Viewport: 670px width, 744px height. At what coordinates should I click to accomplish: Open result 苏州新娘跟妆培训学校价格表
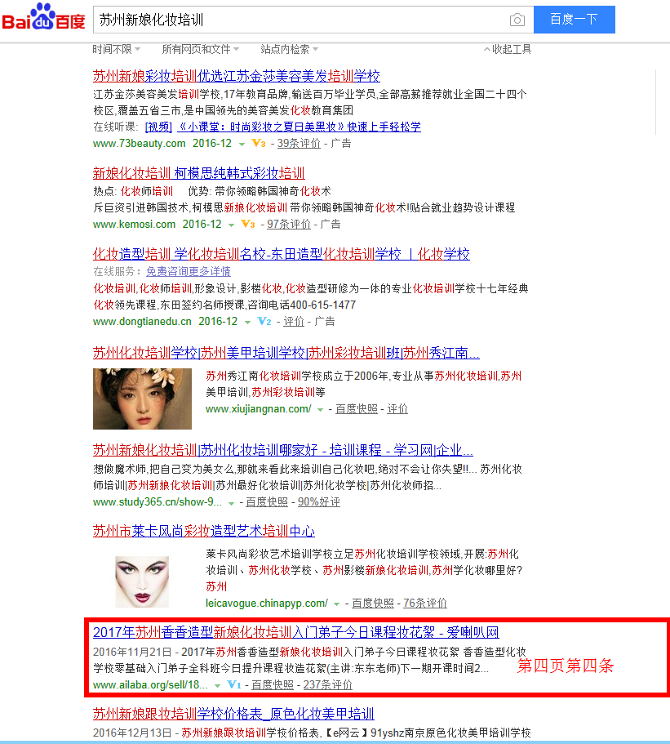click(233, 714)
